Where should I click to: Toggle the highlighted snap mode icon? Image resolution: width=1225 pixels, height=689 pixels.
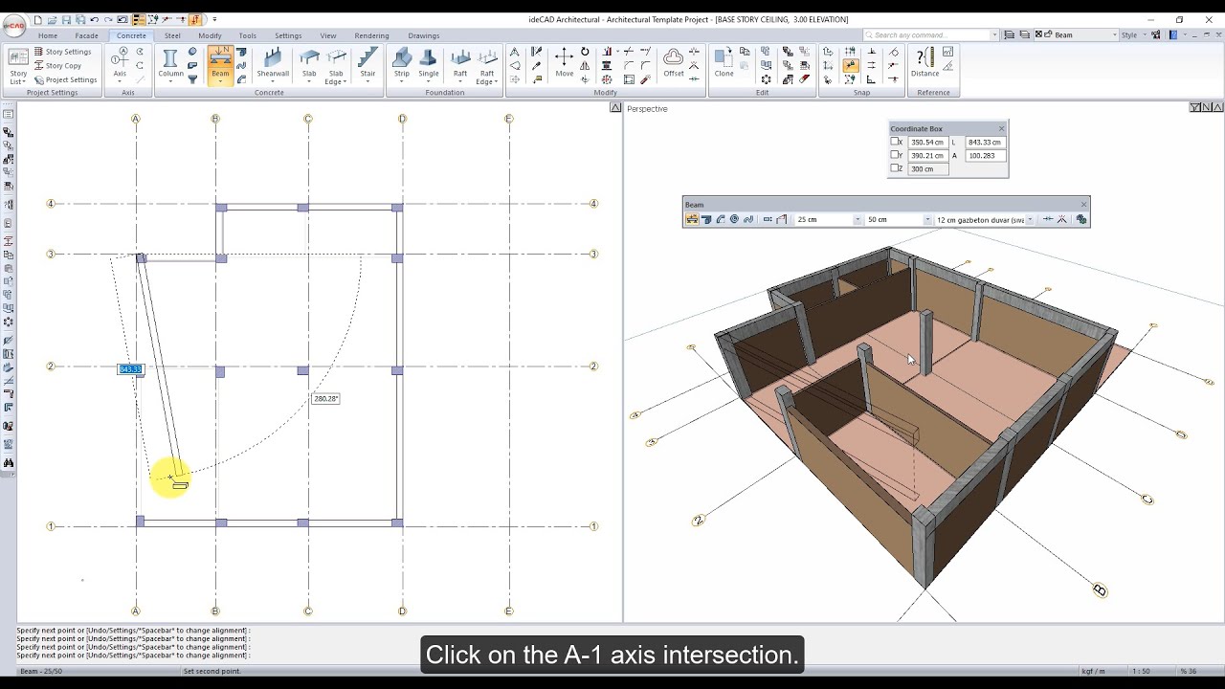850,66
